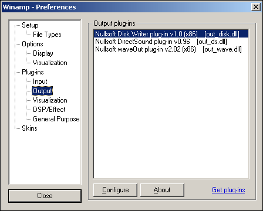263x211 pixels.
Task: Select Plug-ins tree node
Action: point(33,72)
